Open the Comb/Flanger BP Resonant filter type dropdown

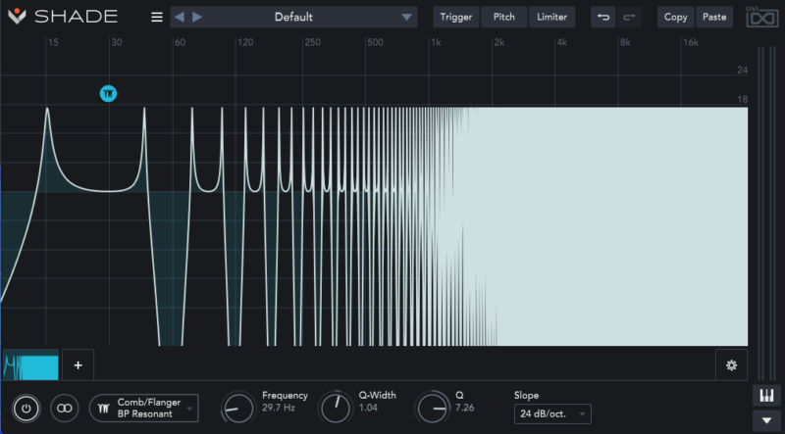[x=143, y=408]
